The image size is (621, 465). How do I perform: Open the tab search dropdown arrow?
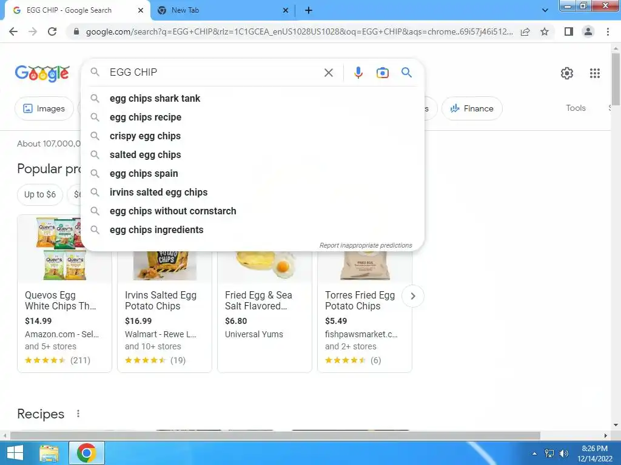(545, 10)
